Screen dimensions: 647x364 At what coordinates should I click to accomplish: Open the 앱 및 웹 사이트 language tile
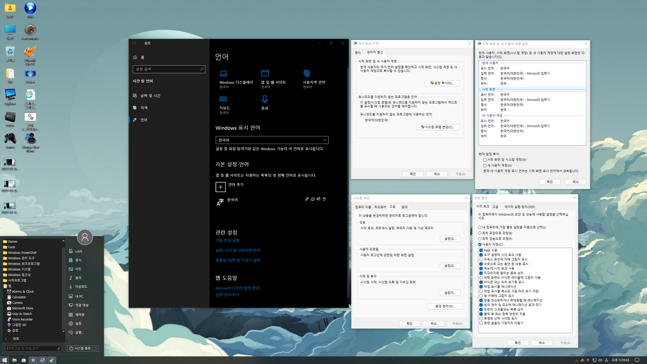point(273,79)
